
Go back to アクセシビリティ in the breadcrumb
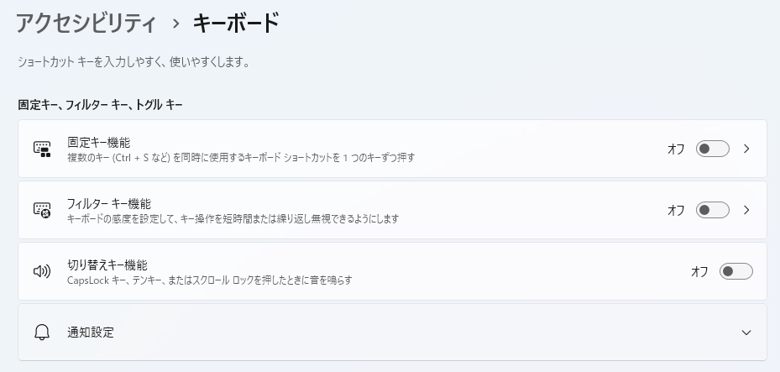click(x=86, y=23)
